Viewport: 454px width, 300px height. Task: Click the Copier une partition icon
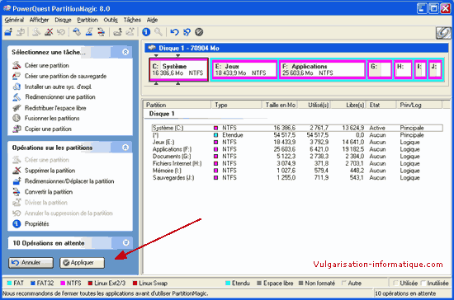pyautogui.click(x=17, y=129)
